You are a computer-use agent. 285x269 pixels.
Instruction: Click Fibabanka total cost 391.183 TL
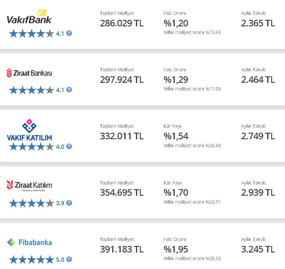(x=122, y=249)
